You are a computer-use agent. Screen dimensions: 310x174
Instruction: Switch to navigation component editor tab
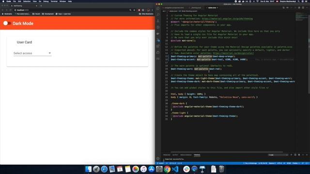(174, 8)
